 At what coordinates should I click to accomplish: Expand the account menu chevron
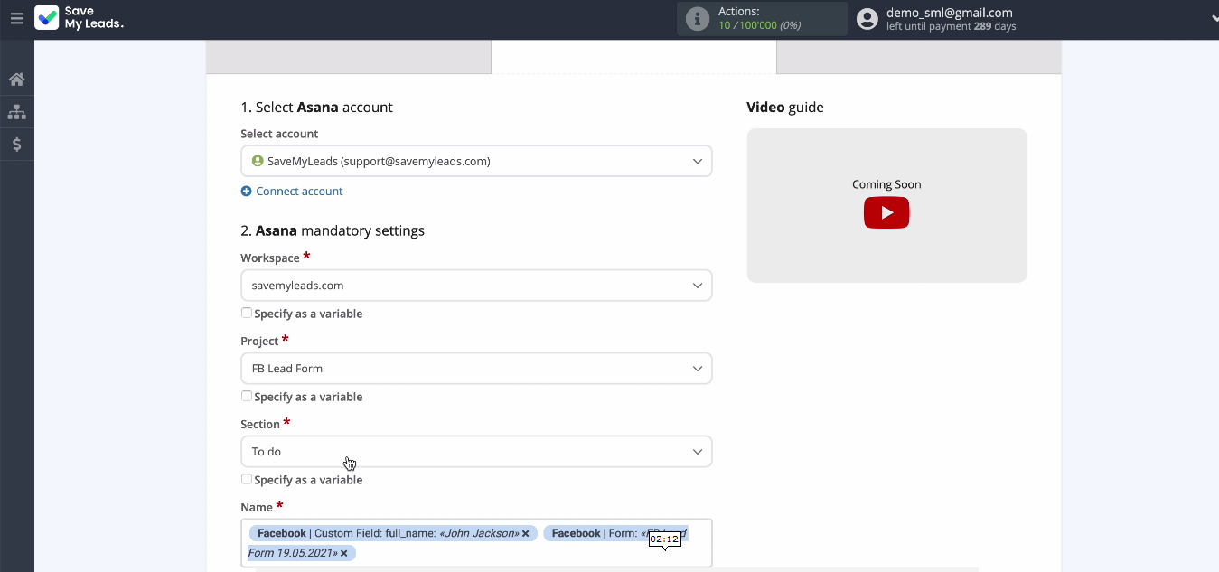[1214, 18]
